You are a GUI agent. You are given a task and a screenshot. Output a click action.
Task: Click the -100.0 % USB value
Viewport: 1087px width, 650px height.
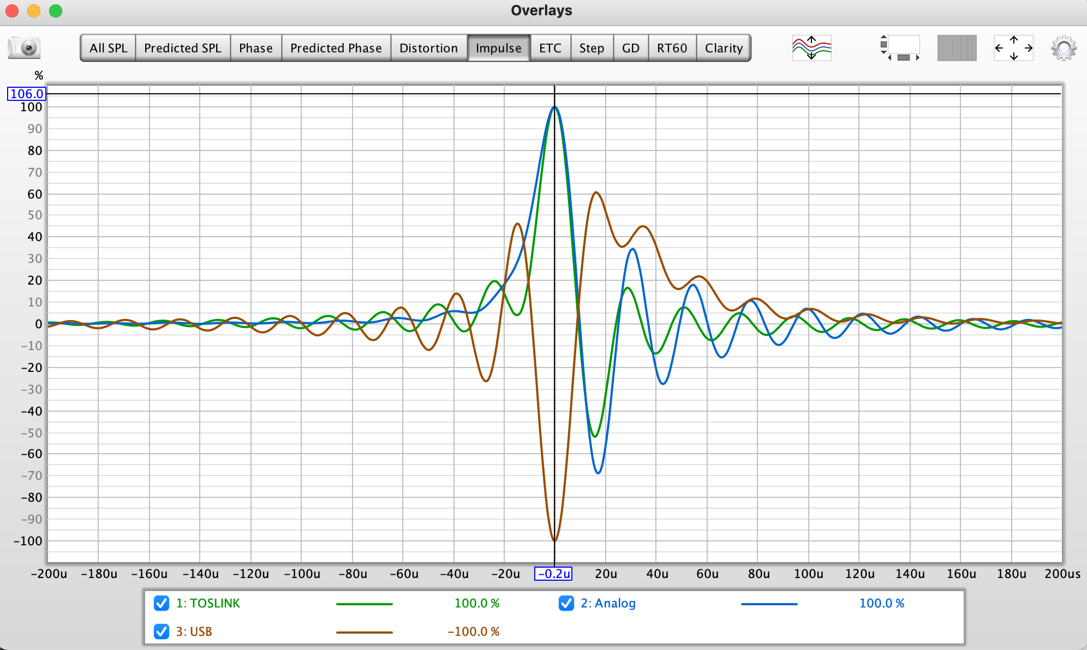[x=473, y=631]
